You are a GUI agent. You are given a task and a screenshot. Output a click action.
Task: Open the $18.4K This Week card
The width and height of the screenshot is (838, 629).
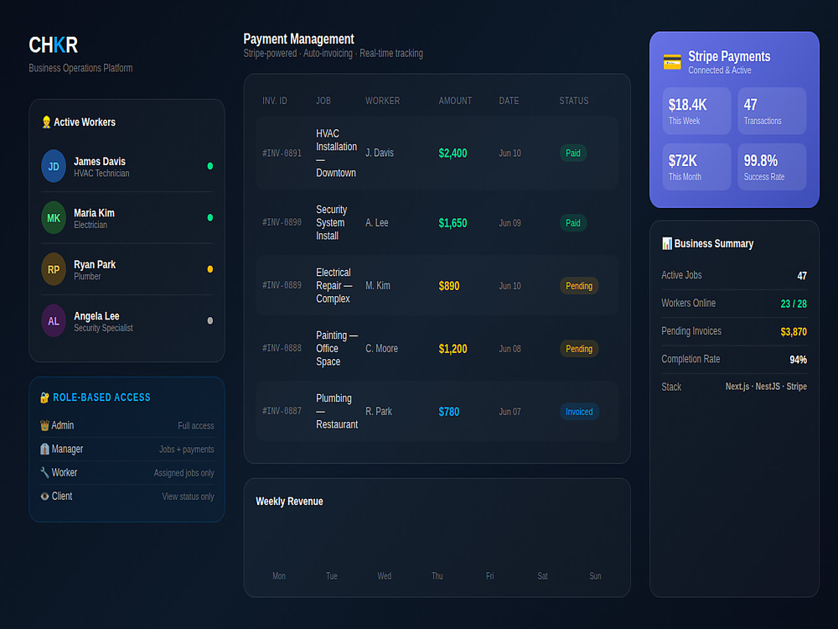click(x=696, y=111)
